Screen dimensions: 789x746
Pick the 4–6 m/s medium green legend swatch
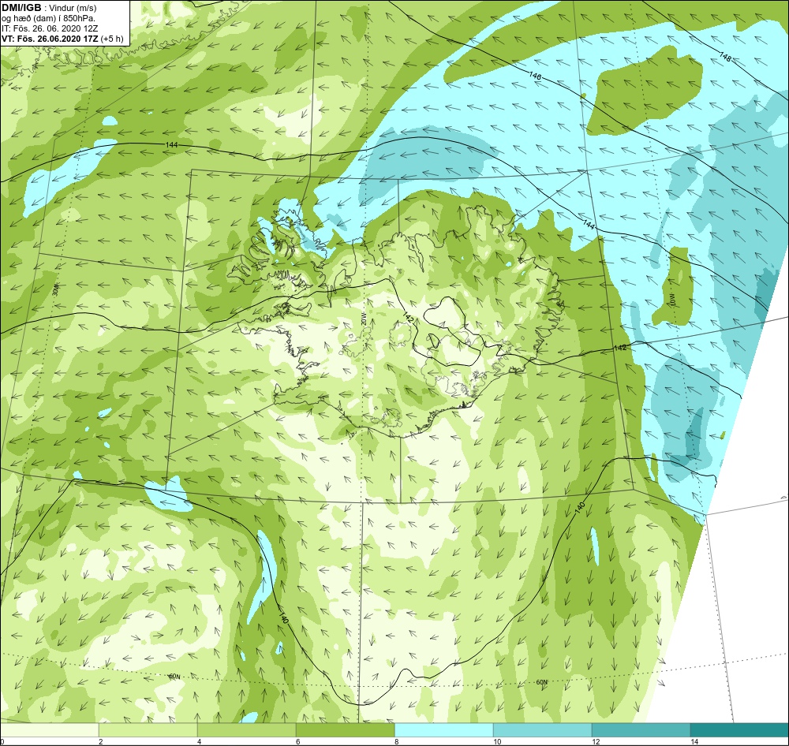tap(246, 730)
